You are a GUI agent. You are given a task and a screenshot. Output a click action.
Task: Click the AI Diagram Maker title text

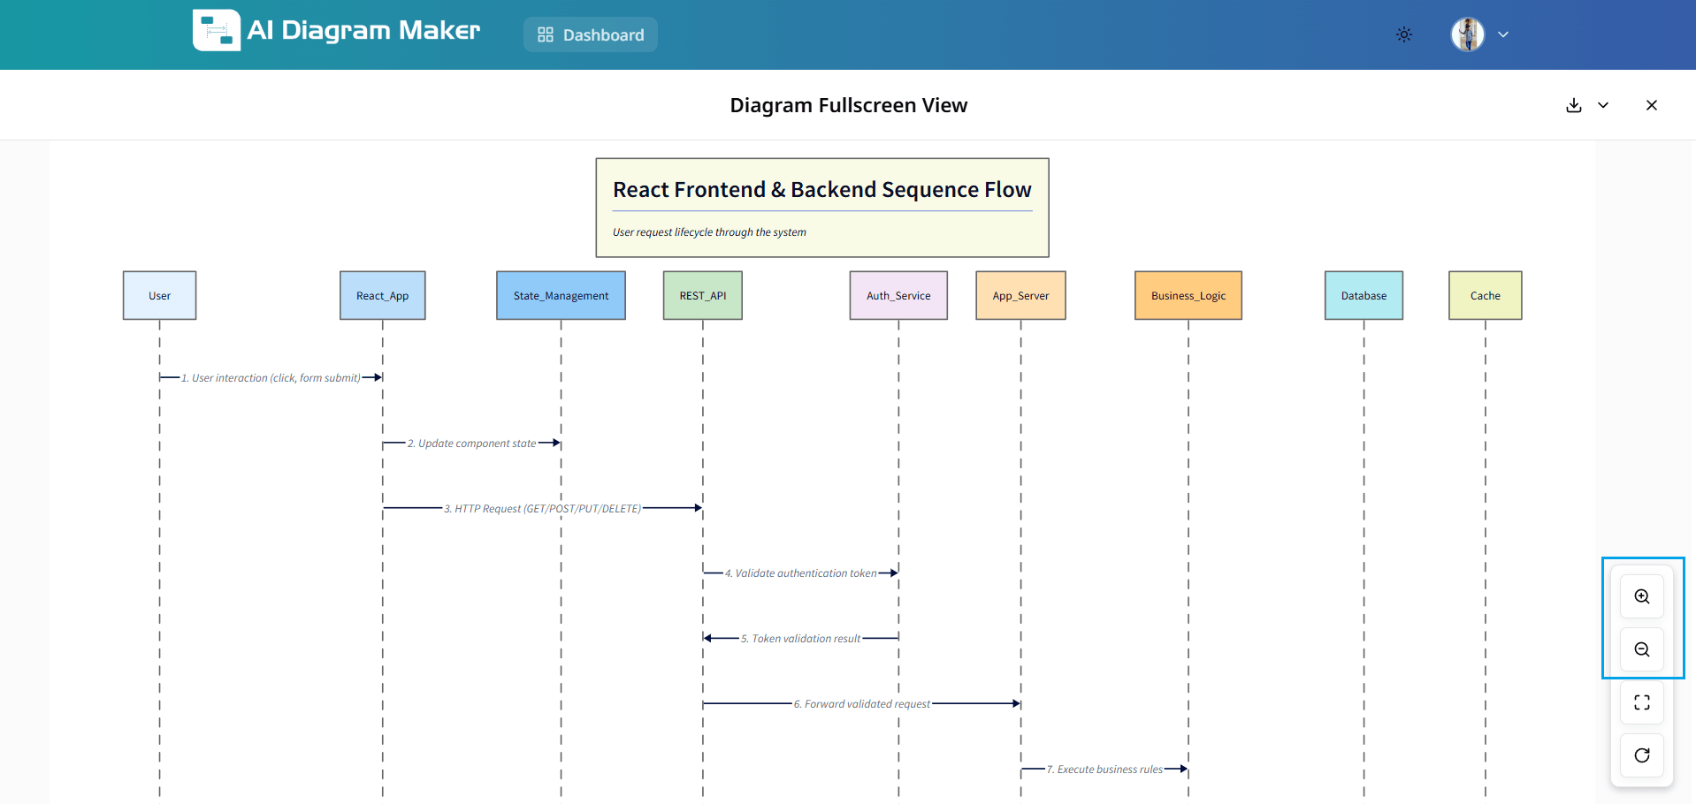tap(363, 31)
